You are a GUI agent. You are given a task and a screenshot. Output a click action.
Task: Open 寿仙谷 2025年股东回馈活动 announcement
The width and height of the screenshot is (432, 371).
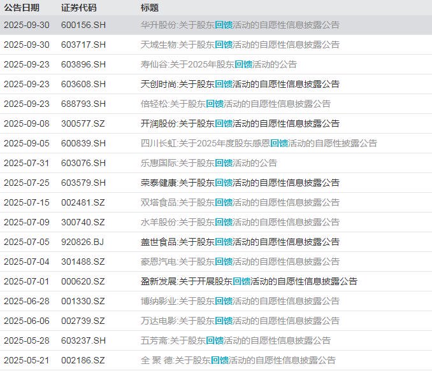[x=219, y=64]
